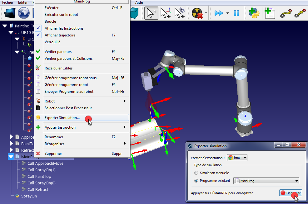Open the folder icon in the toolbar
Image resolution: width=308 pixels, height=204 pixels.
10,13
